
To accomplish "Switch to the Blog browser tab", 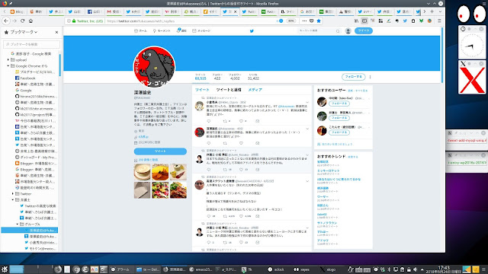I will (x=17, y=11).
